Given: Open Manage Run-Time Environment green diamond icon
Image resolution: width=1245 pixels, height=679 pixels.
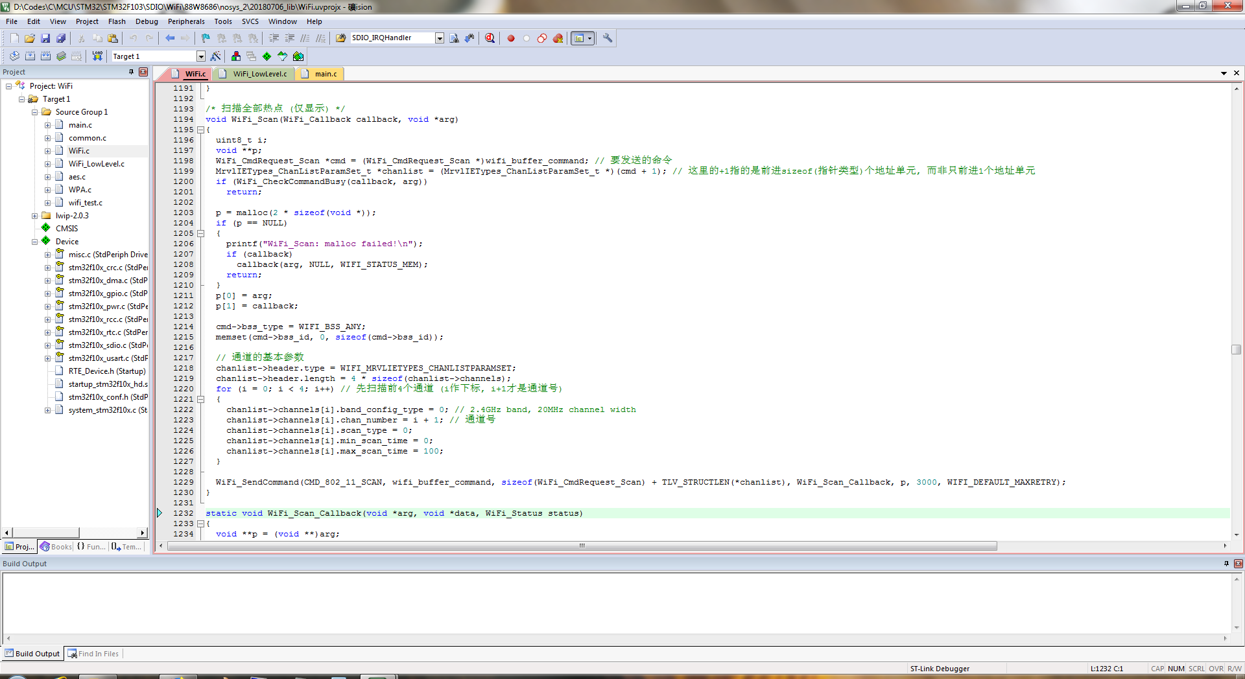Looking at the screenshot, I should point(267,56).
